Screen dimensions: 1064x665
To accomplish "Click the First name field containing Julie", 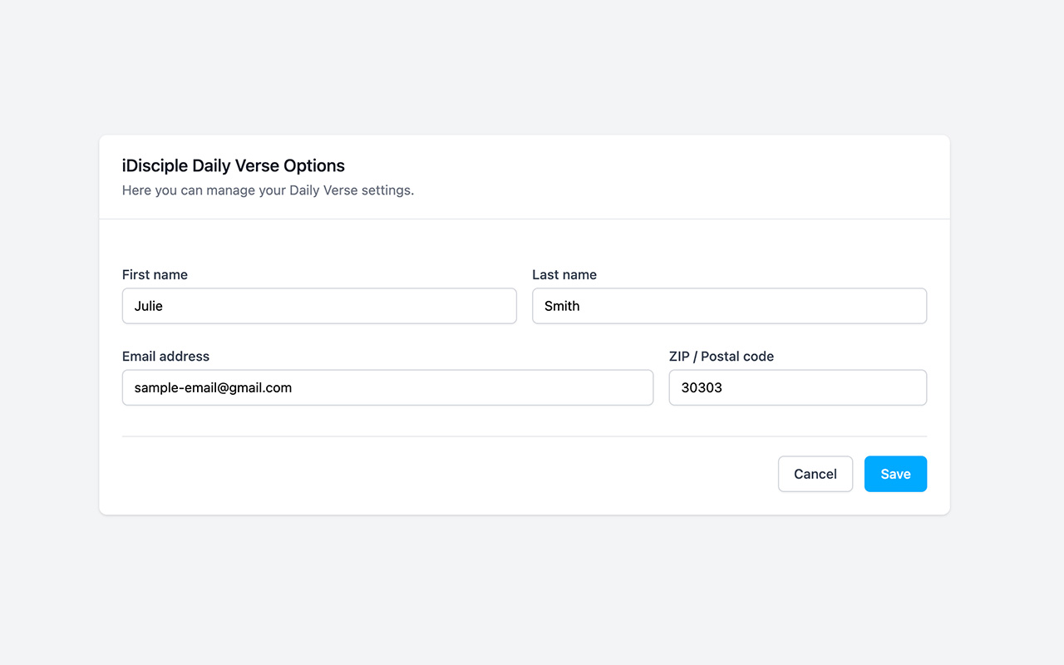I will (319, 306).
